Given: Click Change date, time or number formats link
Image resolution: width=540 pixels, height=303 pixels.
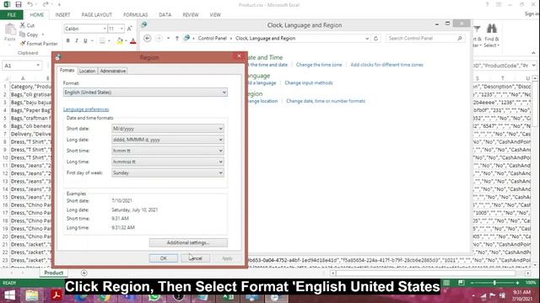Looking at the screenshot, I should (326, 101).
